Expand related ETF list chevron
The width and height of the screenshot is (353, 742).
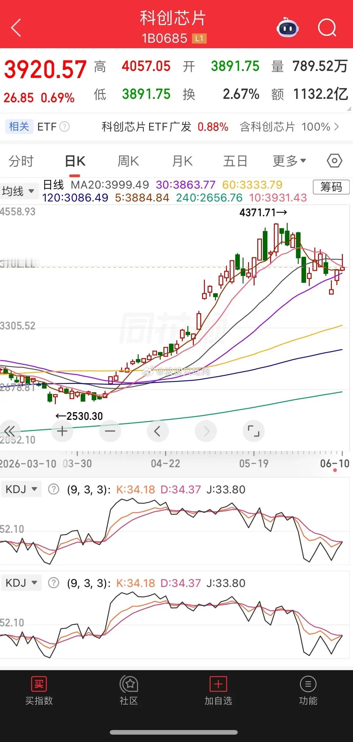tap(336, 127)
